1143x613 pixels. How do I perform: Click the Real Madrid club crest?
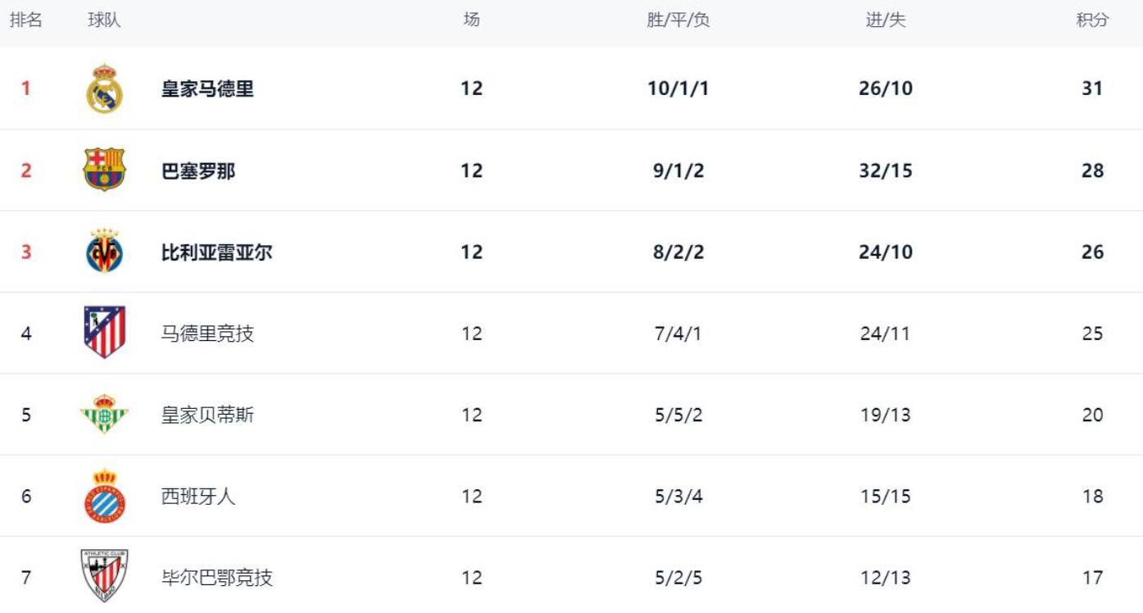coord(104,89)
